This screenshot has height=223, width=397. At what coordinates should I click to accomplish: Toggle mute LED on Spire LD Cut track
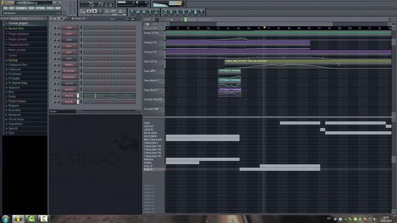[x=163, y=67]
